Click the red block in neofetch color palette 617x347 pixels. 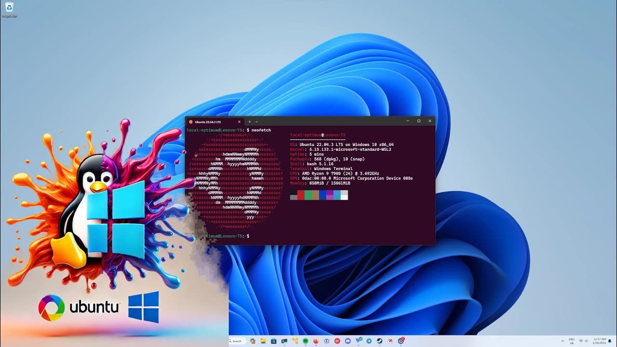301,195
